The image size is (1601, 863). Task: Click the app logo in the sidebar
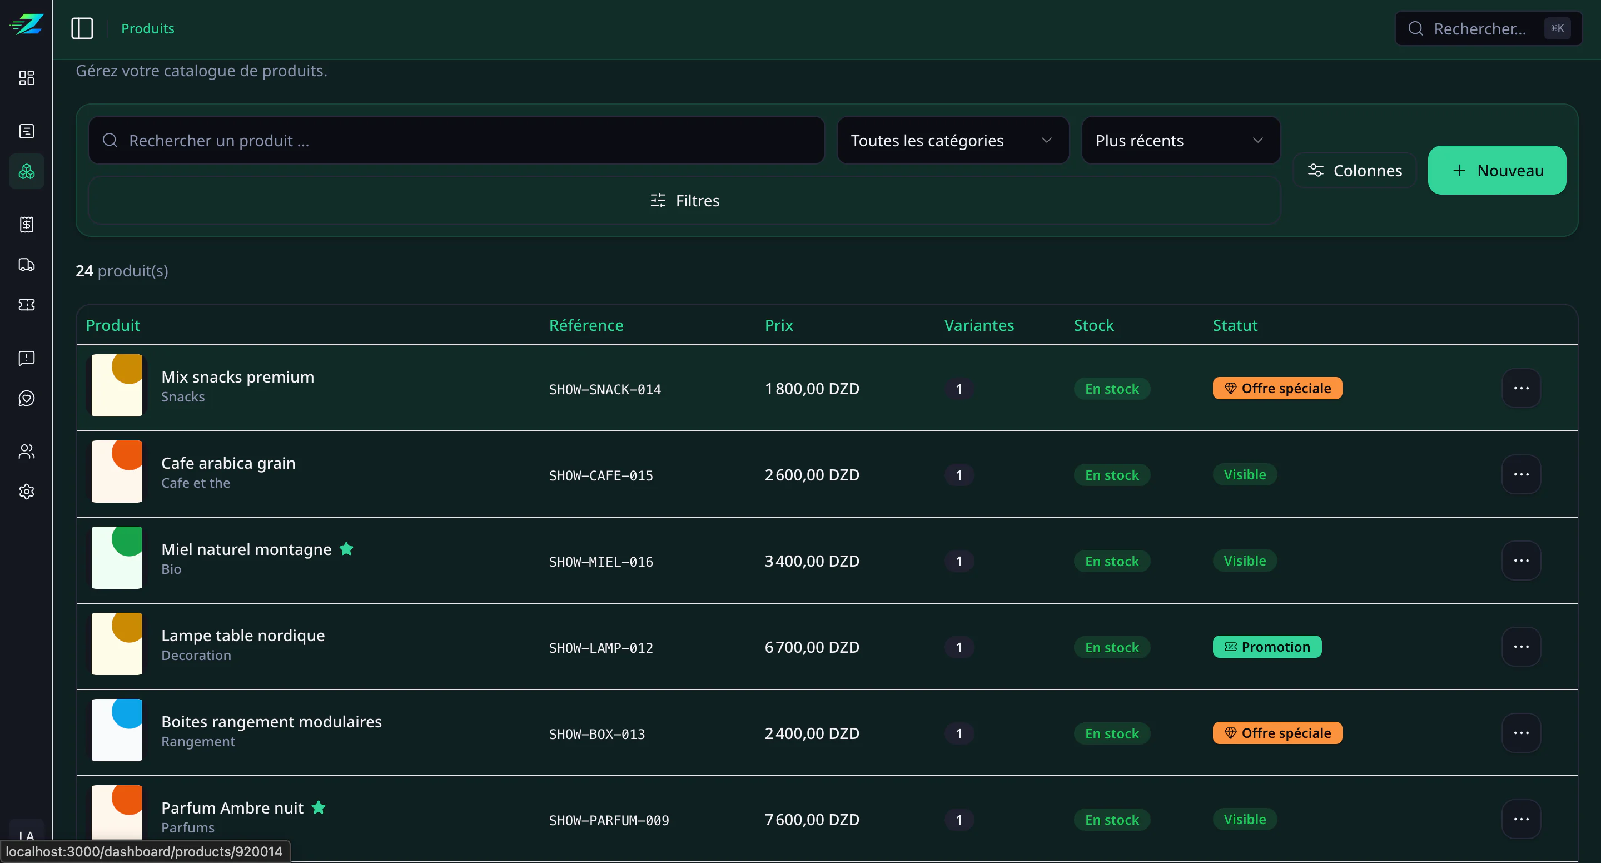pos(26,25)
